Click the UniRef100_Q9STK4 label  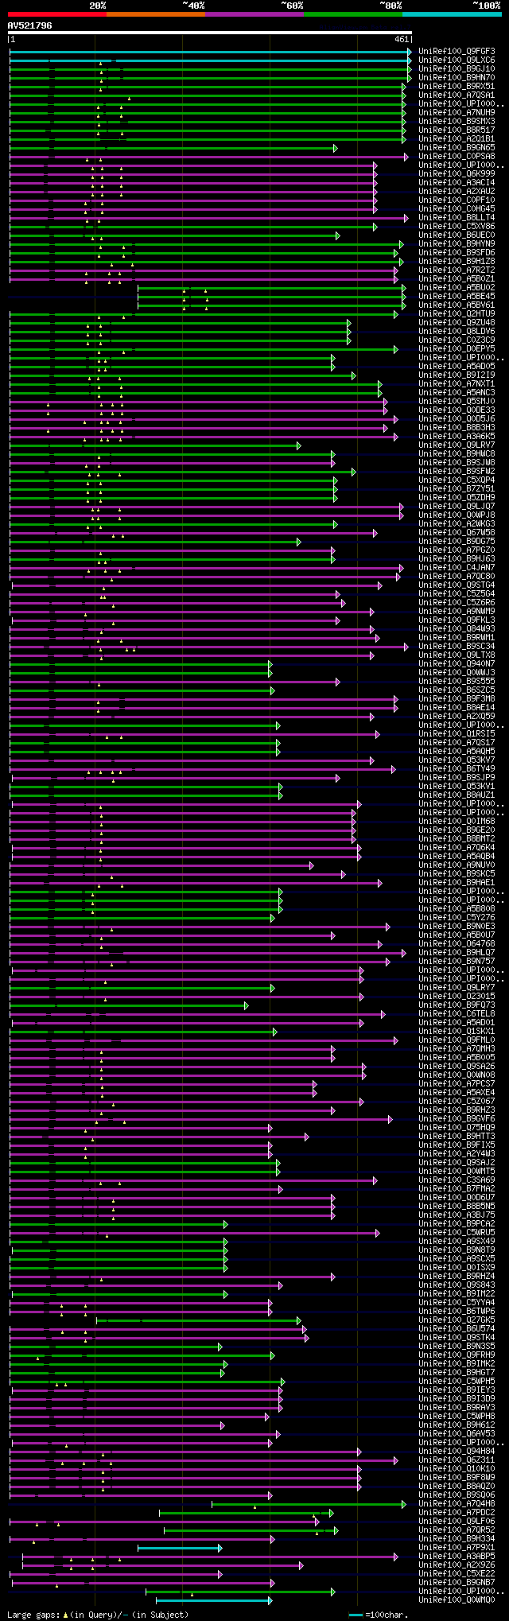pos(457,1338)
